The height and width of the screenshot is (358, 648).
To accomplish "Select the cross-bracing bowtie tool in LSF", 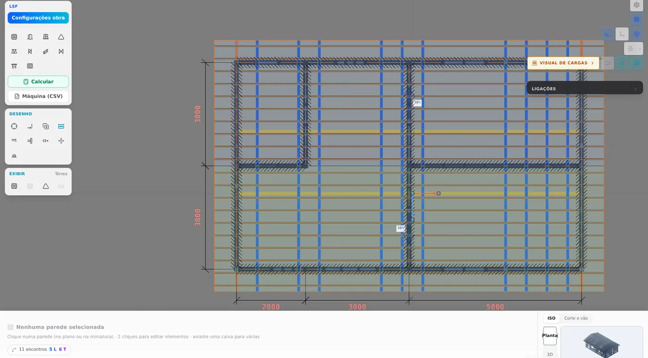I will click(61, 51).
